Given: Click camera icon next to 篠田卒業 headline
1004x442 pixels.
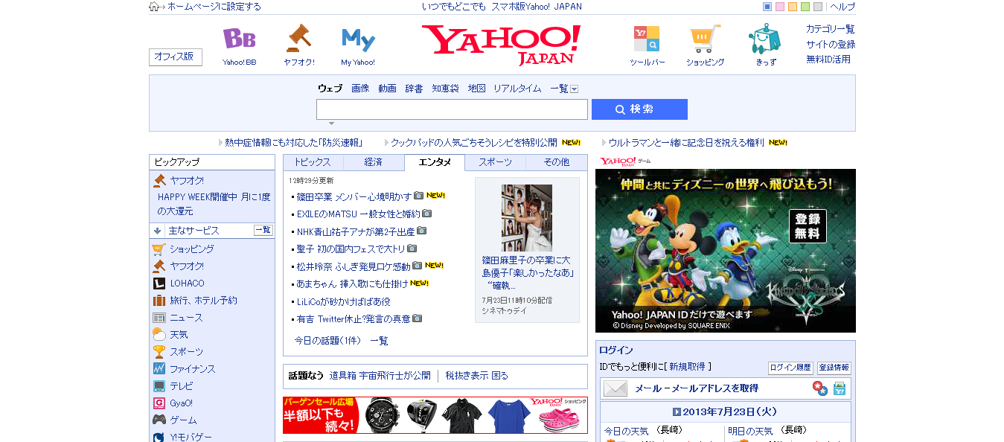Looking at the screenshot, I should pyautogui.click(x=418, y=196).
